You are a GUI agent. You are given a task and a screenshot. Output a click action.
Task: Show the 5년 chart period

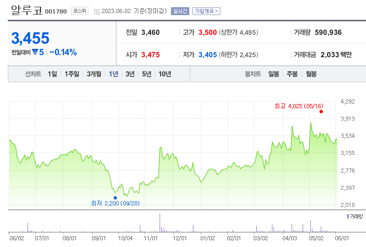point(147,74)
